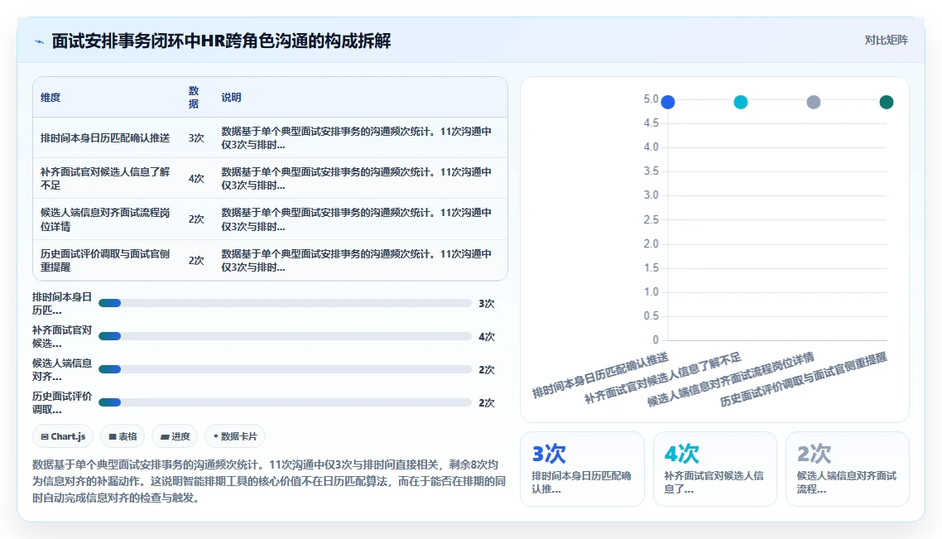Click the summary paragraph starting 数据基于单个典型
Image resolution: width=942 pixels, height=539 pixels.
pos(268,481)
